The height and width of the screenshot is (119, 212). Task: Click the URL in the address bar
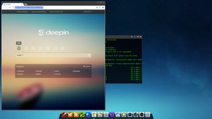click(29, 7)
